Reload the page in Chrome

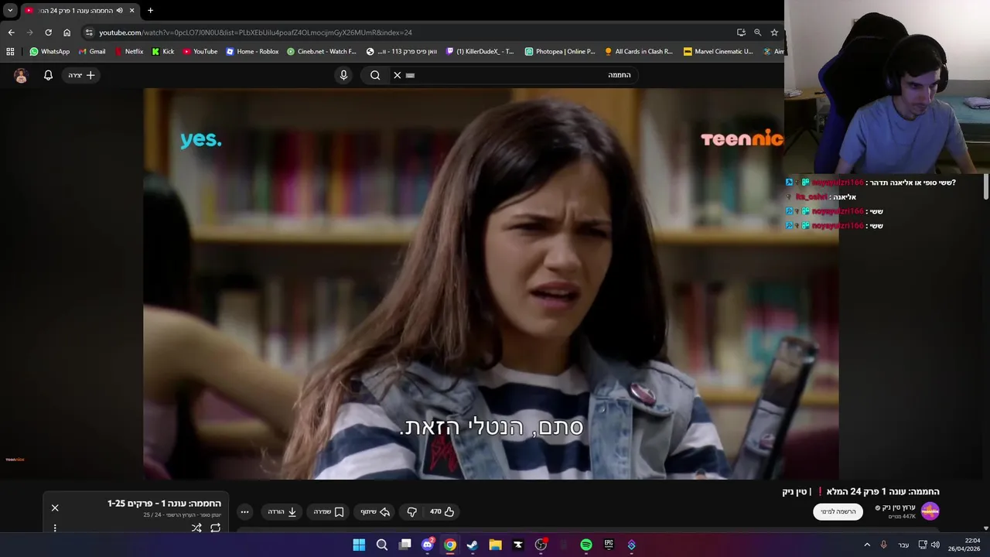click(x=48, y=32)
